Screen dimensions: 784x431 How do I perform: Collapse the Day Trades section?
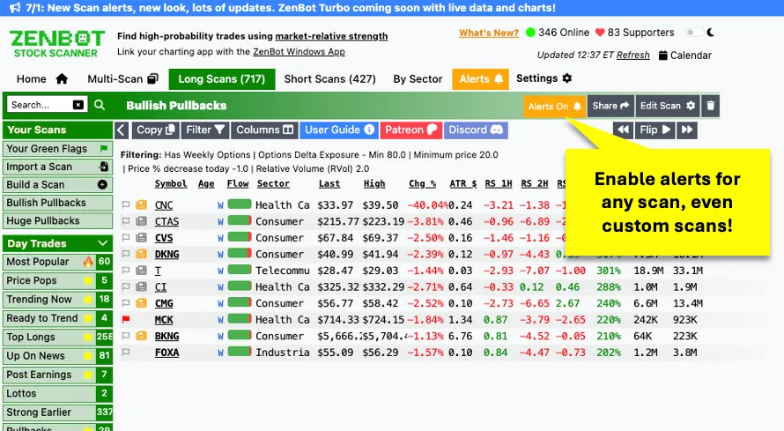pyautogui.click(x=102, y=243)
